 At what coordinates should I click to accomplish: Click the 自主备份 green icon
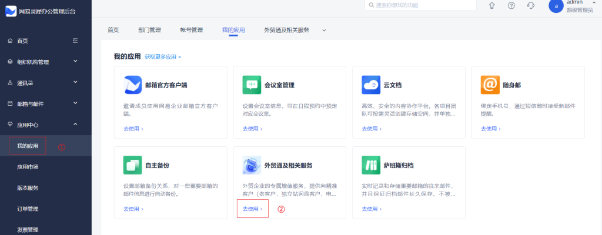click(x=133, y=165)
